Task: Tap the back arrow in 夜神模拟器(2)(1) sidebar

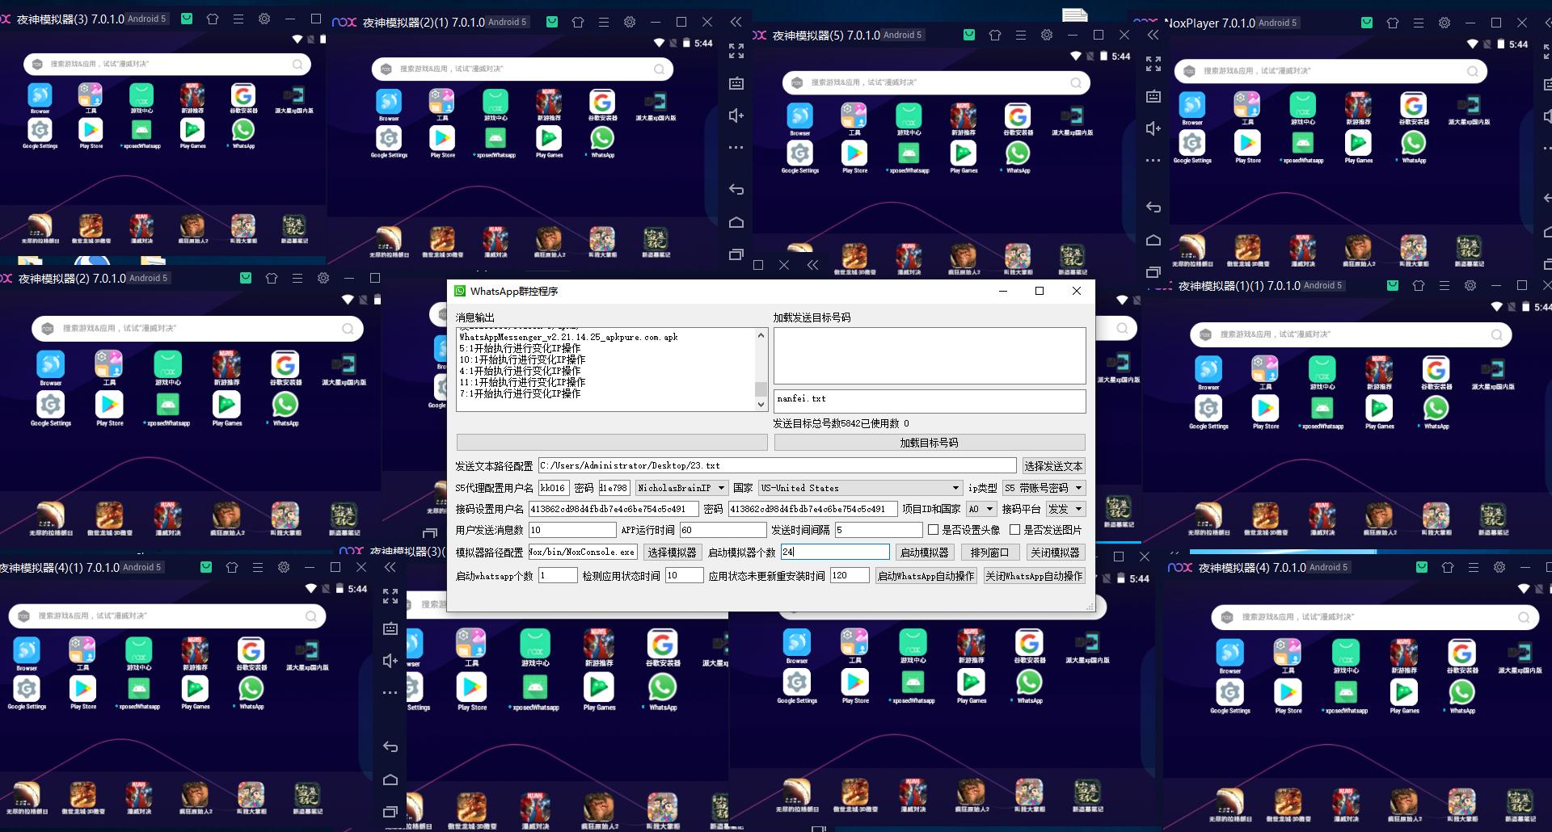Action: 736,190
